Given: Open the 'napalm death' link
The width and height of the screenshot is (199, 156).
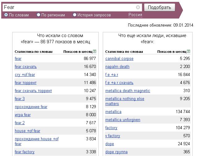Looking at the screenshot, I should point(117,67).
